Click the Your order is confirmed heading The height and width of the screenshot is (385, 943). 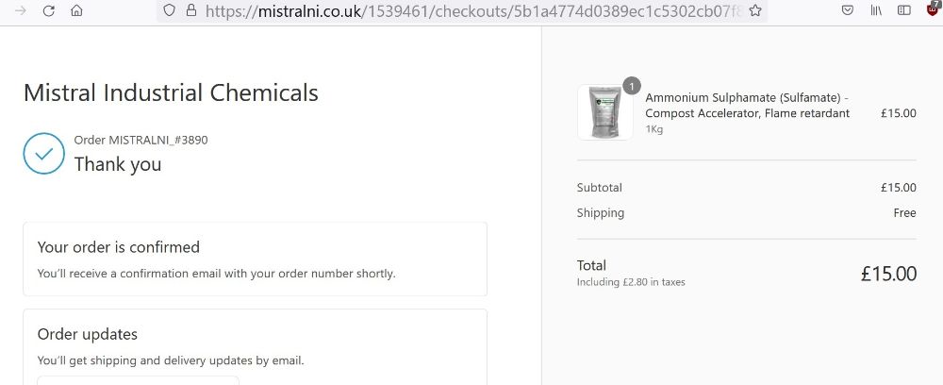119,247
